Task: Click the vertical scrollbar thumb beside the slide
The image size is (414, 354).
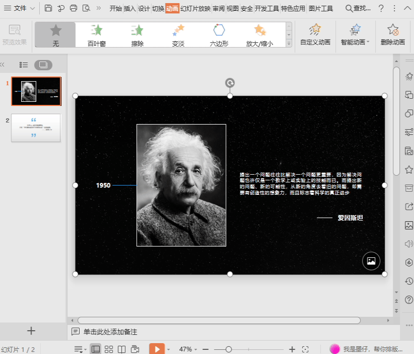Action: tap(396, 121)
